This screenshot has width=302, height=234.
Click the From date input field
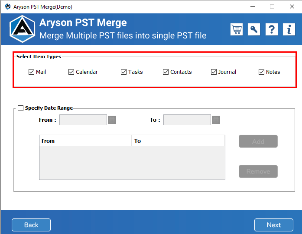(83, 120)
